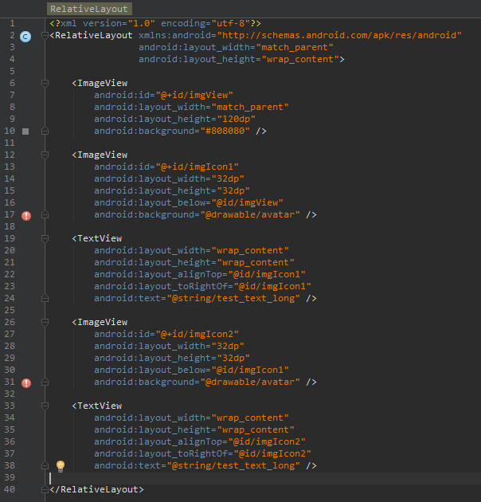Click the closing </RelativeLayout> tag
481x502 pixels.
click(97, 489)
